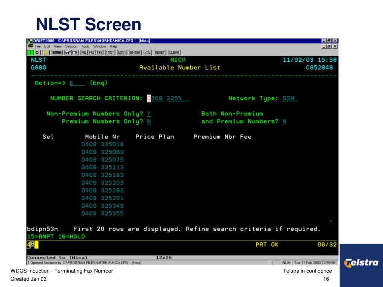Click the 0409 prefix search criterion field

coord(154,98)
